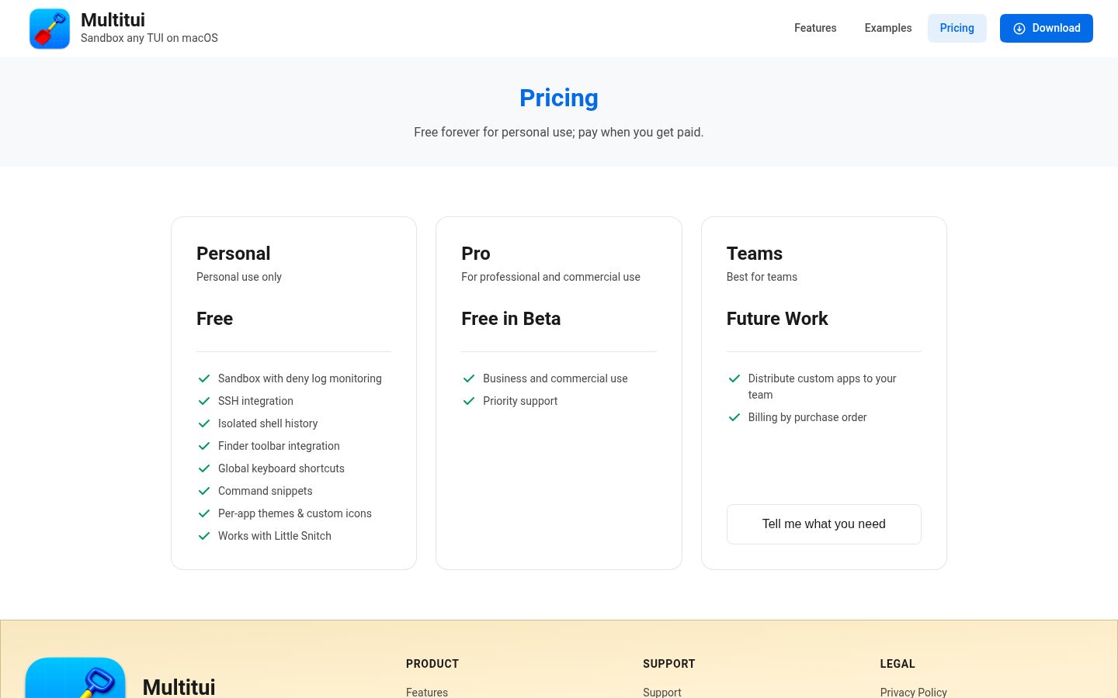Image resolution: width=1118 pixels, height=698 pixels.
Task: Open the Features nav item
Action: 815,28
